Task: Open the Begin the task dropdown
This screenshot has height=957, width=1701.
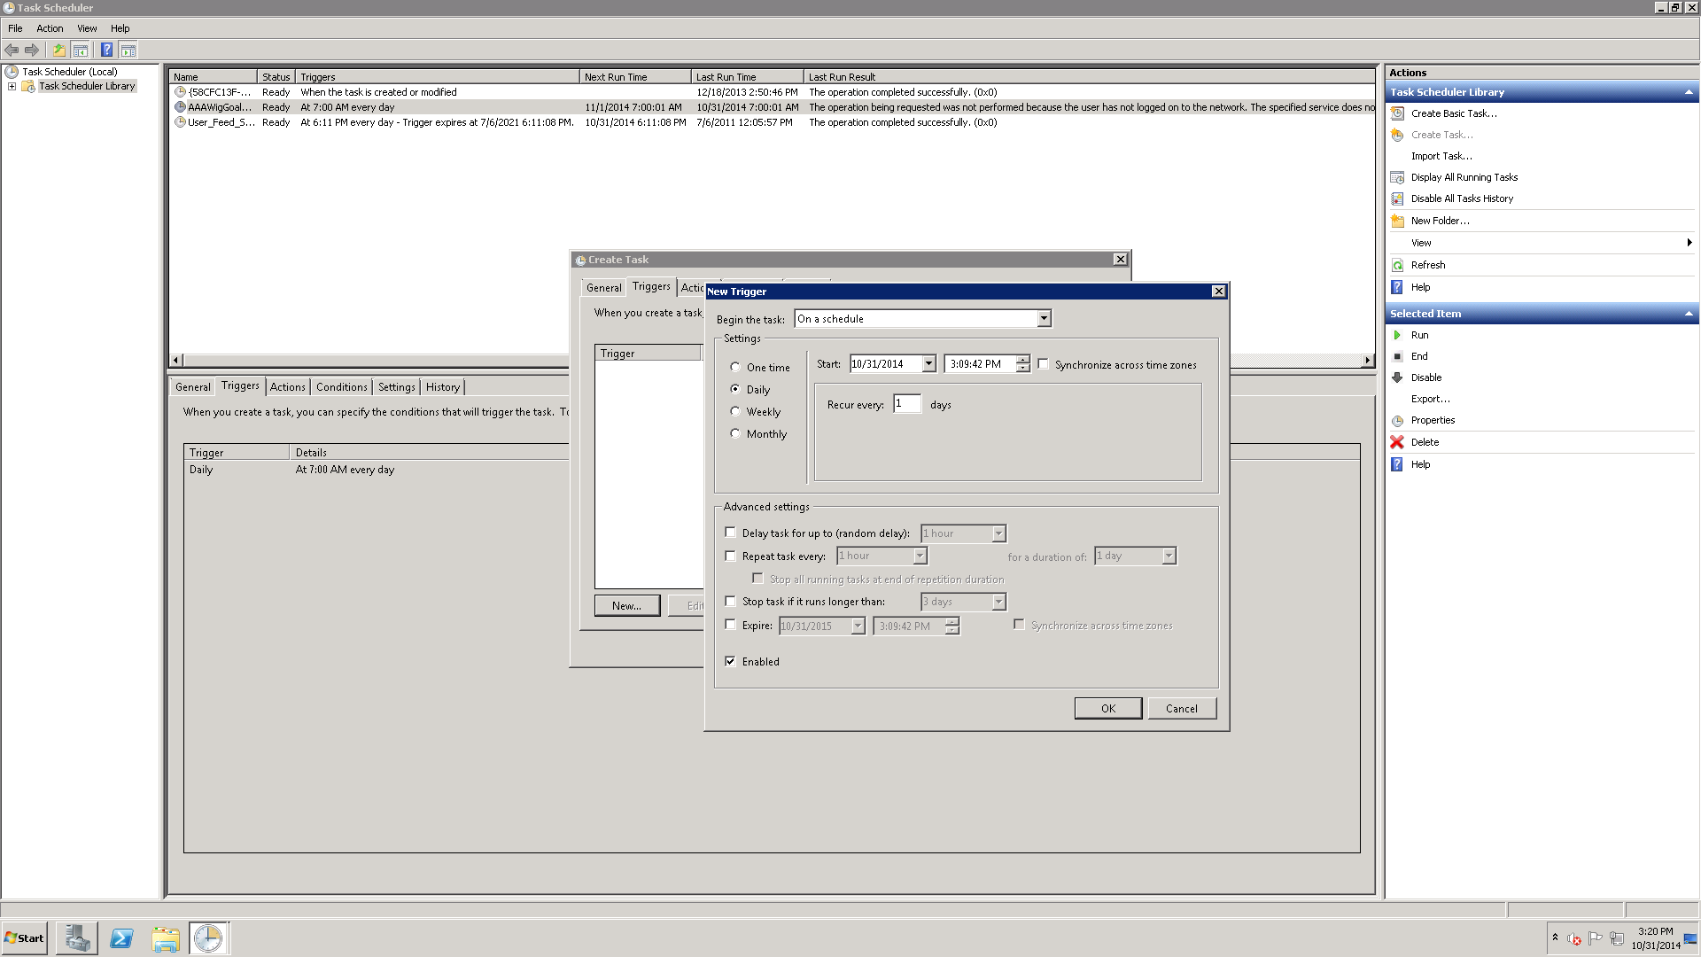Action: [1044, 319]
